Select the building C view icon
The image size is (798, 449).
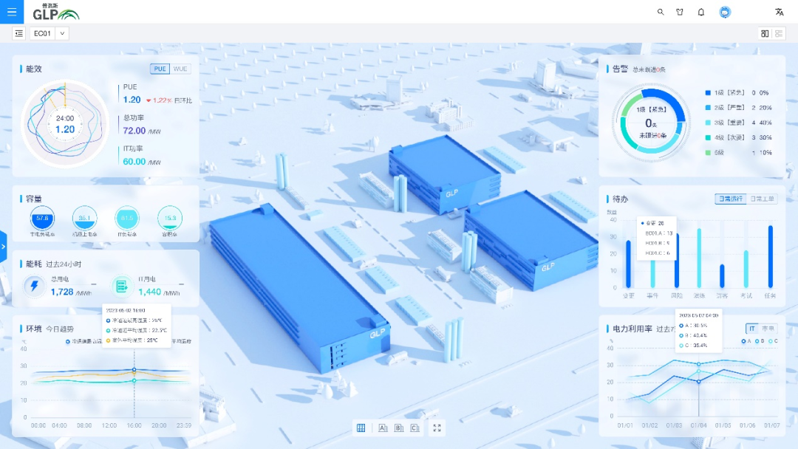pos(415,428)
